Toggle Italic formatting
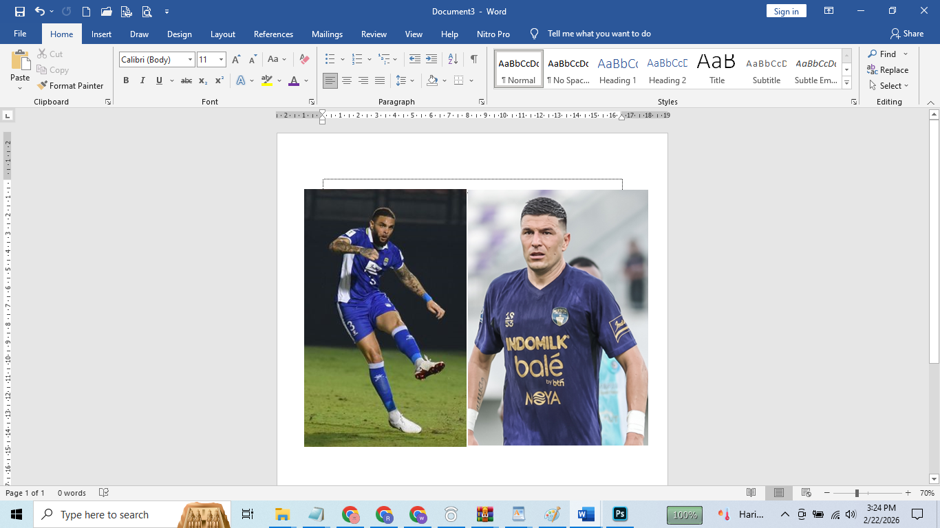The width and height of the screenshot is (940, 528). tap(142, 81)
